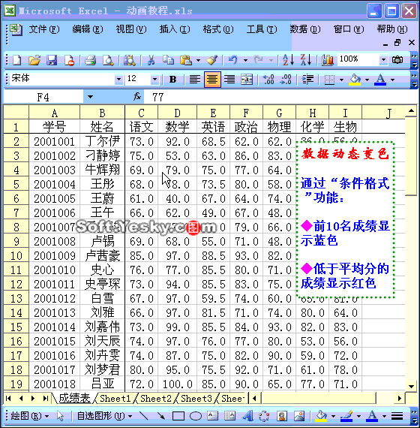
Task: Apply blue Font Color A in formatting toolbar
Action: 380,80
